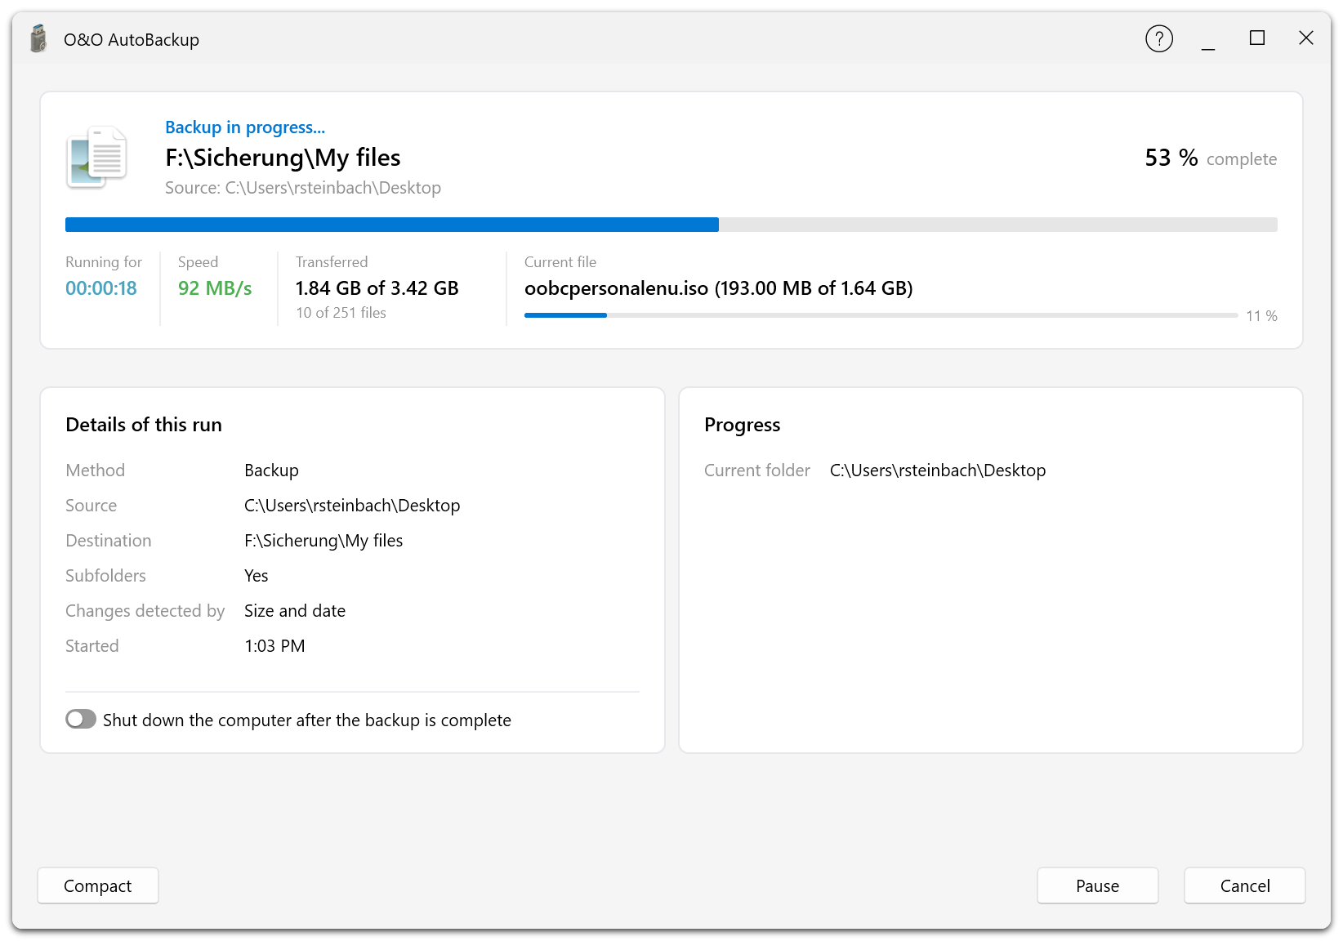Click the overall backup progress bar
1343x941 pixels.
pyautogui.click(x=671, y=225)
